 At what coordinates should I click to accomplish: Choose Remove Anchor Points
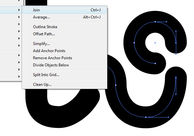tap(64, 58)
